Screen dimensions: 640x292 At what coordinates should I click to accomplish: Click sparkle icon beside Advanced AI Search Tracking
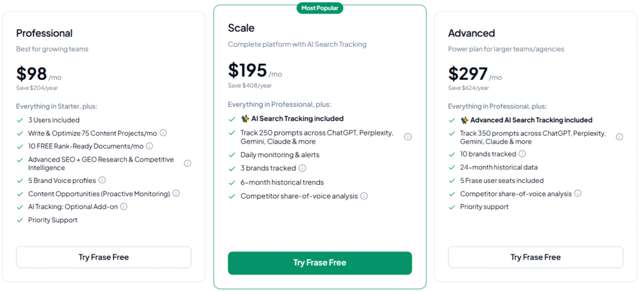click(x=464, y=120)
